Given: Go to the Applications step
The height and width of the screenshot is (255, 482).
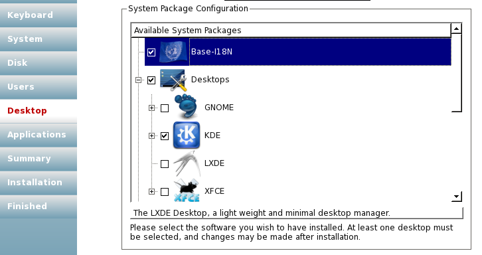Looking at the screenshot, I should click(x=39, y=135).
